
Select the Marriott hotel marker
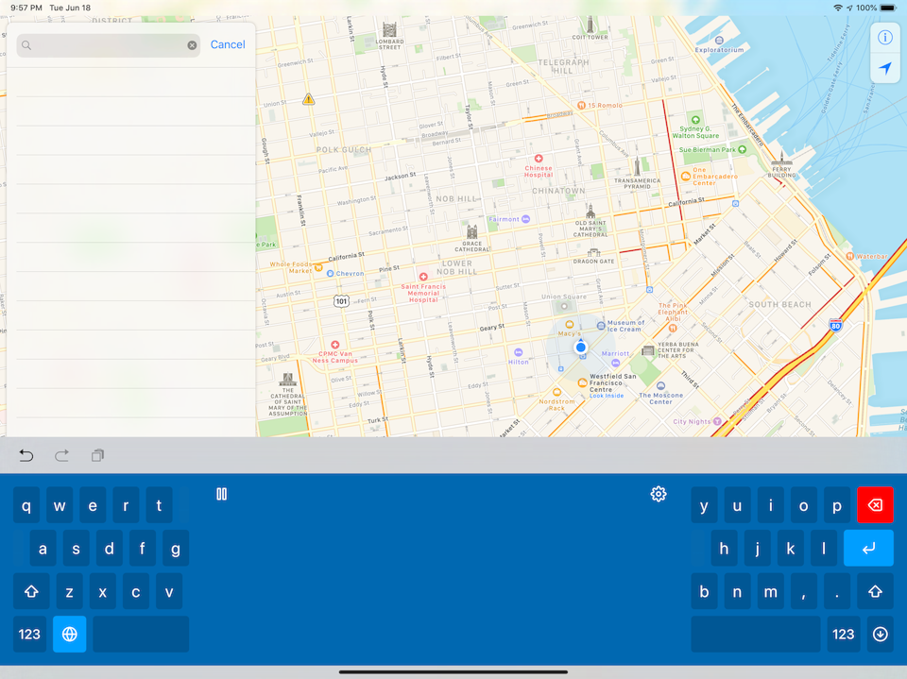(615, 364)
